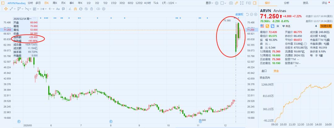Open the polyline tool dropdown arrow
334x128 pixels.
[x=23, y=9]
